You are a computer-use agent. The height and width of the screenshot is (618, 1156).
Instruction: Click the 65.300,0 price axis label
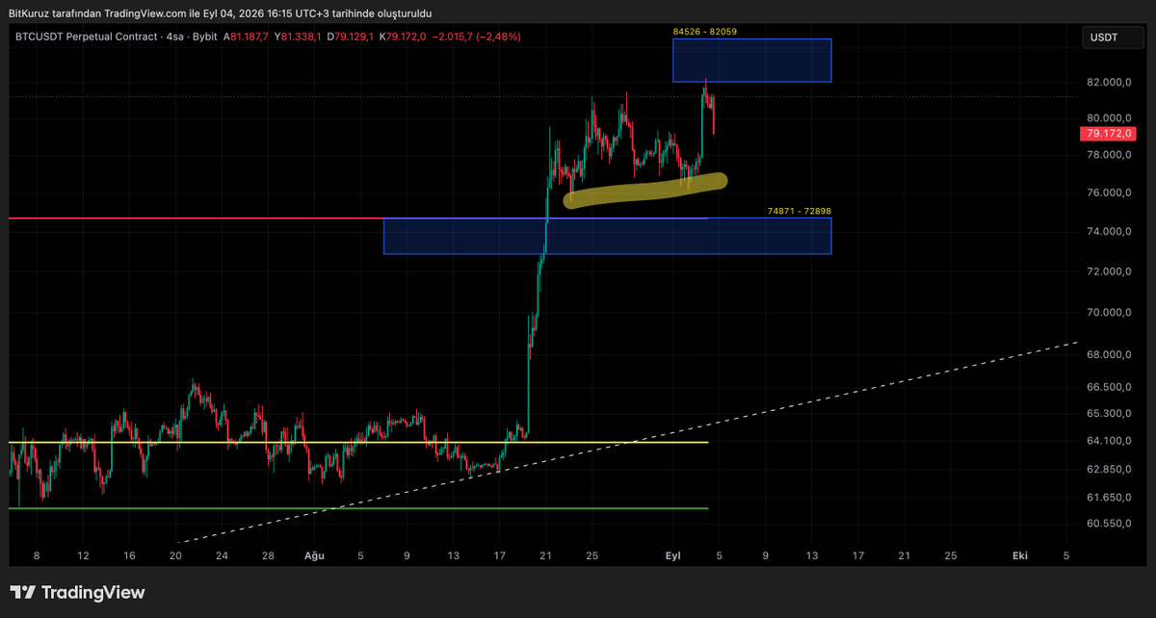click(1108, 413)
